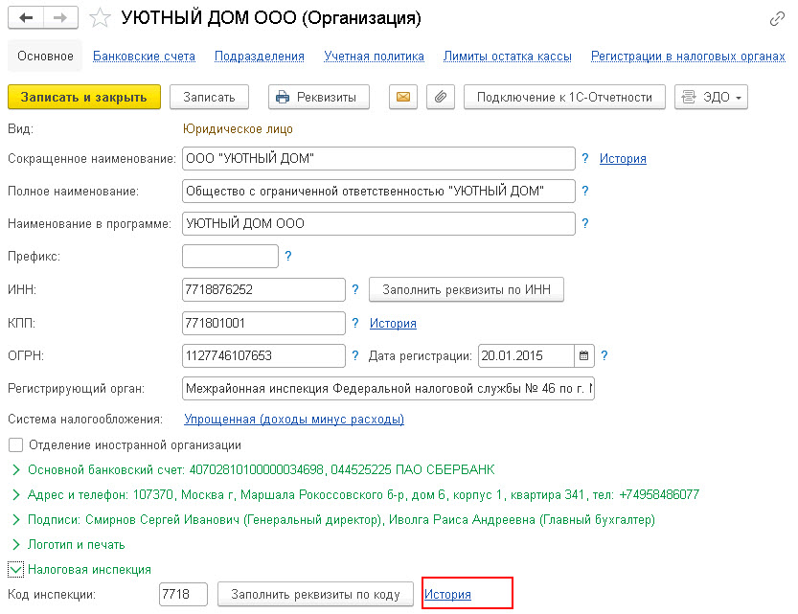Show help for ИНН field
This screenshot has height=614, width=798.
(x=355, y=289)
